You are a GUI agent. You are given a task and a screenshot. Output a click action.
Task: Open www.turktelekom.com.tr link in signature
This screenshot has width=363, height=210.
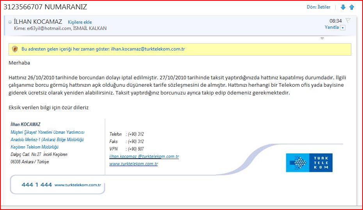[x=133, y=164]
